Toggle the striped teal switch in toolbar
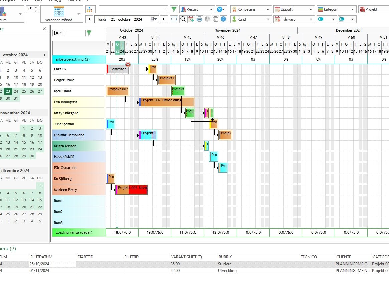This screenshot has width=389, height=297. (342, 19)
